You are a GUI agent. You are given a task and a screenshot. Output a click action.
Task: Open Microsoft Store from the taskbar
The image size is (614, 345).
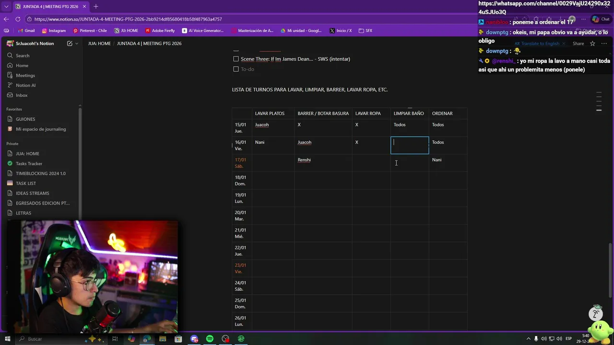[178, 339]
